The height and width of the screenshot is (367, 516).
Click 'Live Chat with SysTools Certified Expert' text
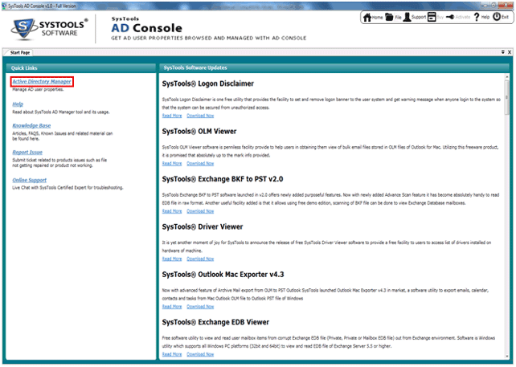(68, 188)
